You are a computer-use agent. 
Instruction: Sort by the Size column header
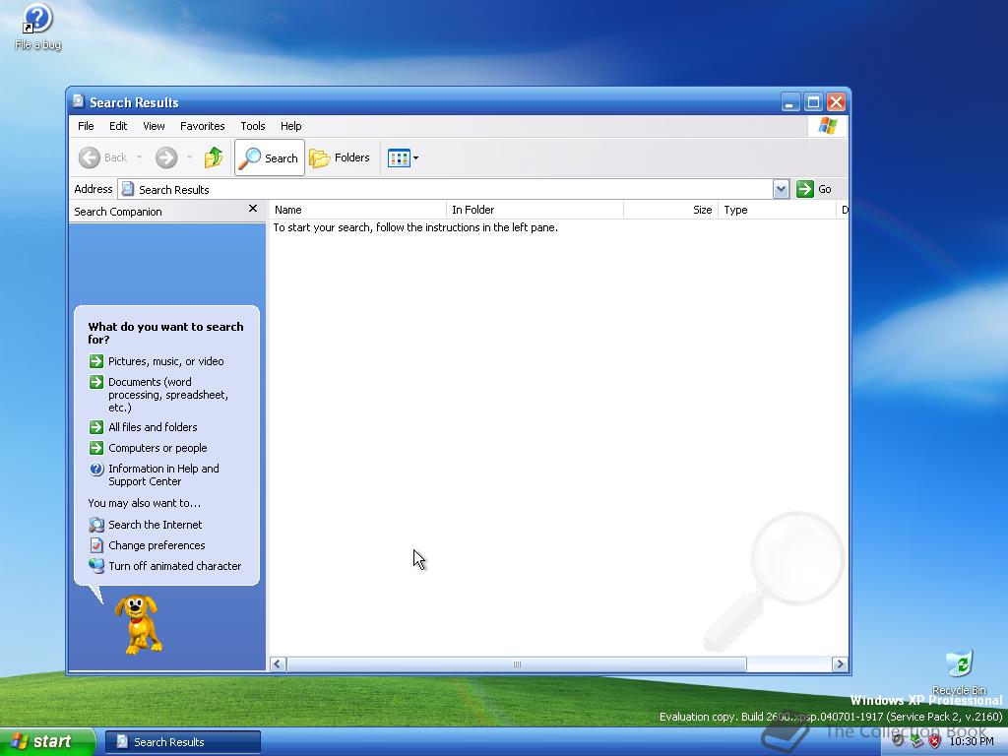pyautogui.click(x=670, y=210)
